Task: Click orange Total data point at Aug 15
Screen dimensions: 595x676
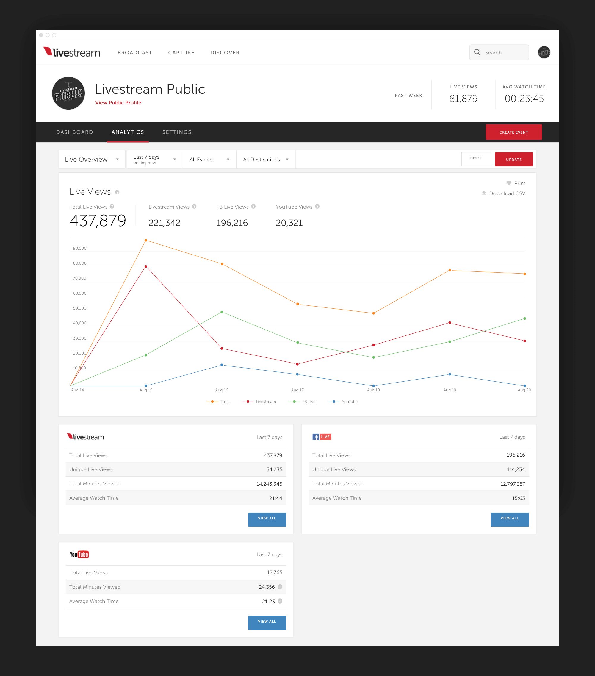Action: coord(146,241)
